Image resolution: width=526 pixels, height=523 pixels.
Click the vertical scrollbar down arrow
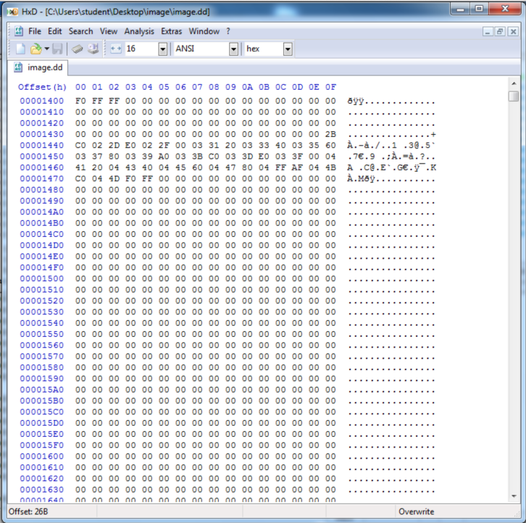(x=514, y=496)
